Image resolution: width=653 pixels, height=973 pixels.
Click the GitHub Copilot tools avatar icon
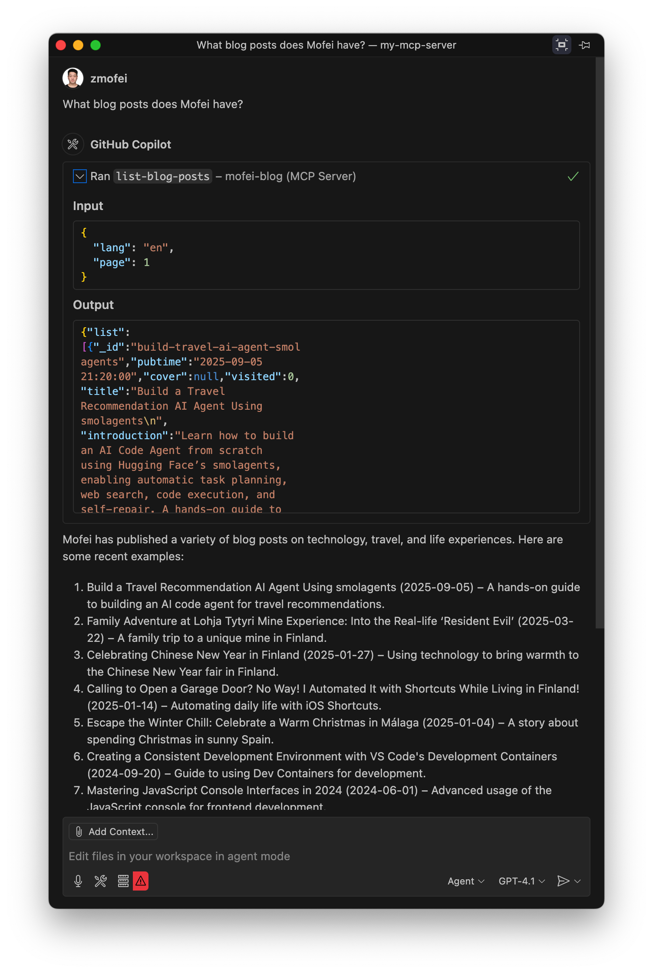(x=73, y=144)
